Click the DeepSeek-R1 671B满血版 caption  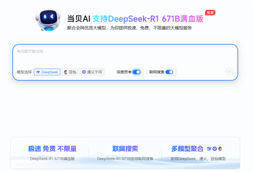coord(52,159)
